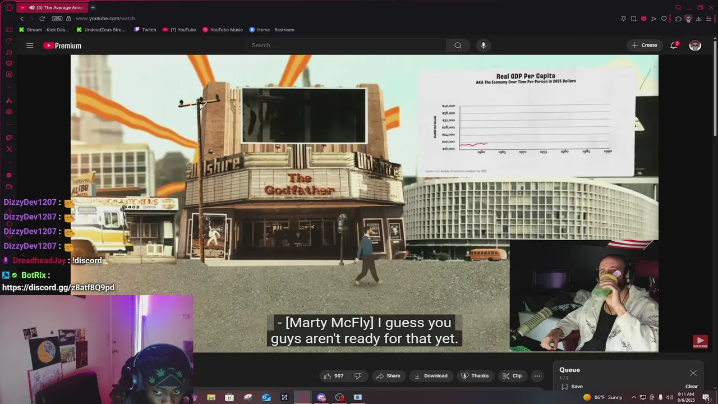Share the video
Viewport: 718px width, 404px height.
click(x=388, y=376)
